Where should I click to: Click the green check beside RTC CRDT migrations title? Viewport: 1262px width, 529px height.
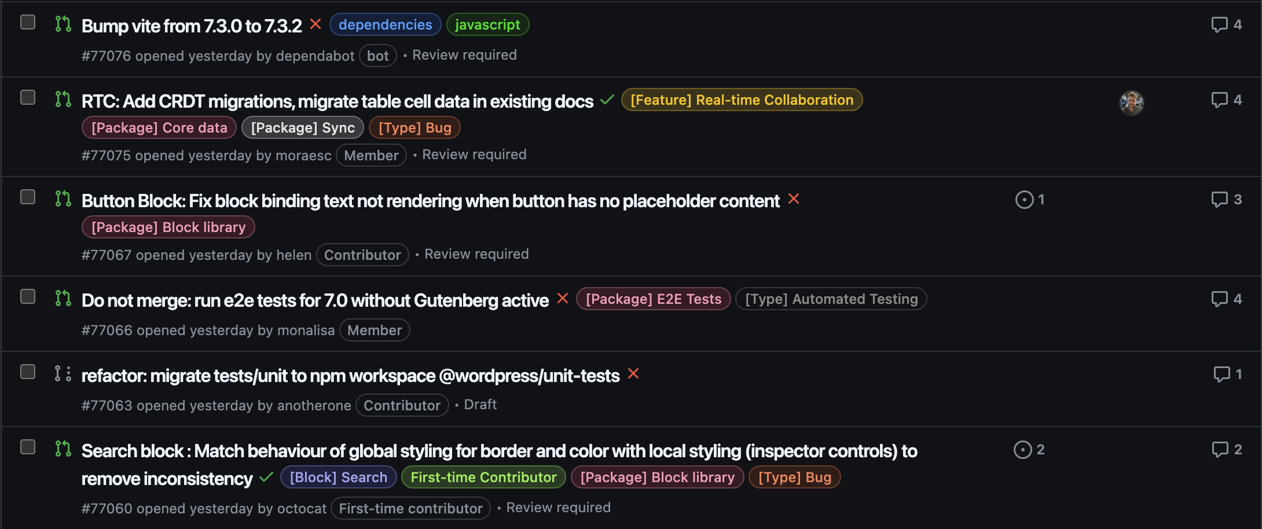(x=607, y=100)
